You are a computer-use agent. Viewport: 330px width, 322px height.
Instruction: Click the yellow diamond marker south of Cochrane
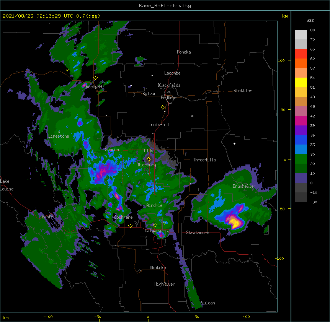click(130, 226)
